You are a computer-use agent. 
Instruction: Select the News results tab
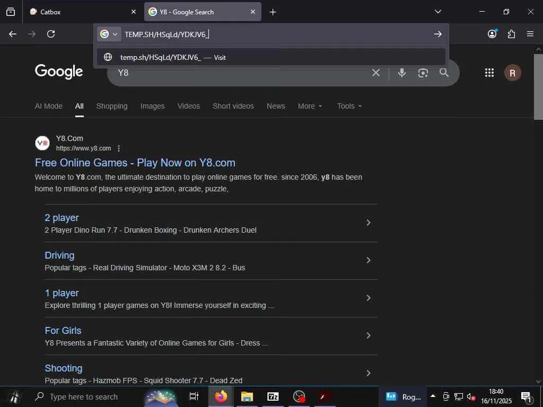[x=276, y=106]
